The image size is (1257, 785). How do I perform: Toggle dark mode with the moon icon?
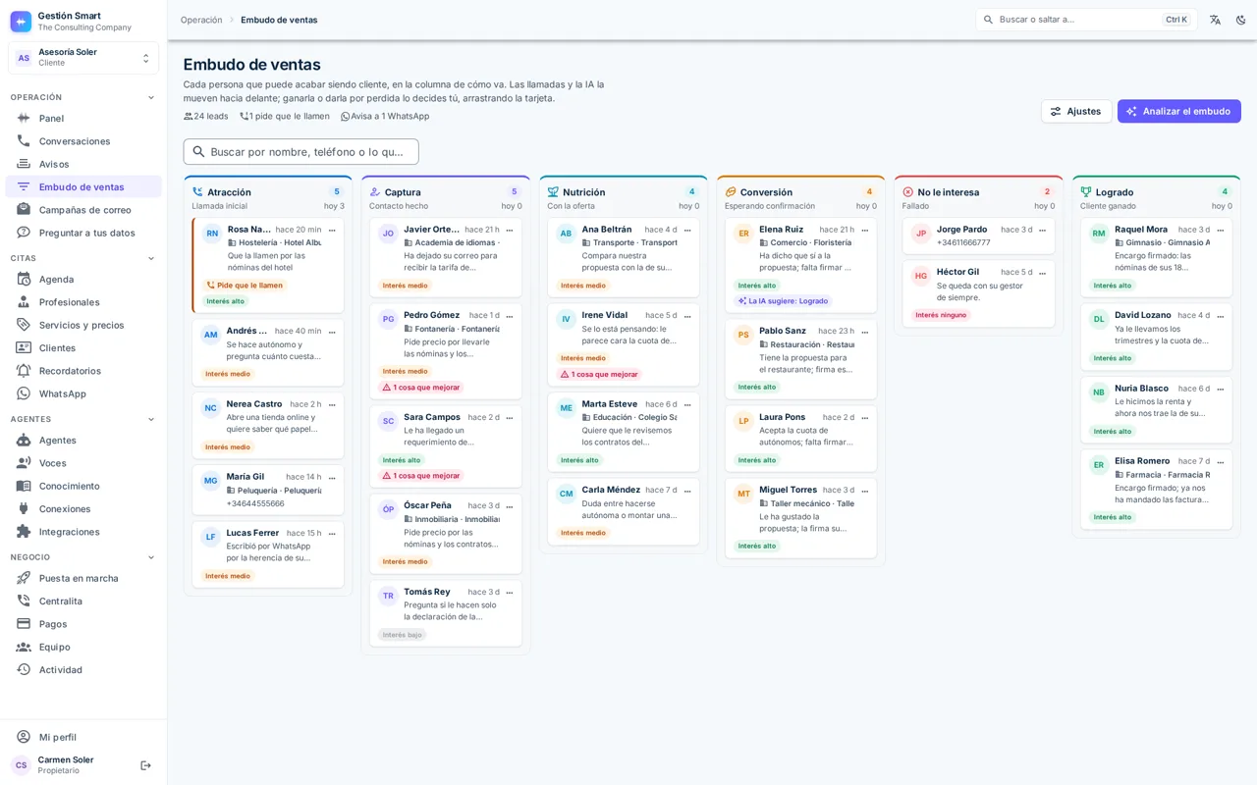tap(1240, 20)
